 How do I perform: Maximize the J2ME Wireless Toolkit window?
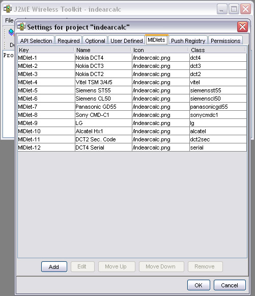234,9
